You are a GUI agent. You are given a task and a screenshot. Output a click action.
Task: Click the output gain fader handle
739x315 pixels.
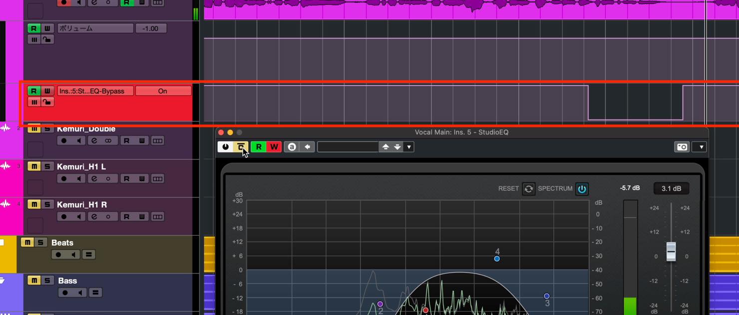point(671,251)
